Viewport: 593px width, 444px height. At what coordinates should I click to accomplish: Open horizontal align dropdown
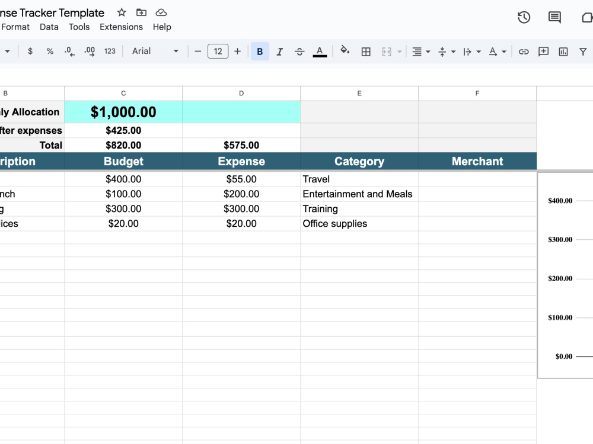point(421,52)
